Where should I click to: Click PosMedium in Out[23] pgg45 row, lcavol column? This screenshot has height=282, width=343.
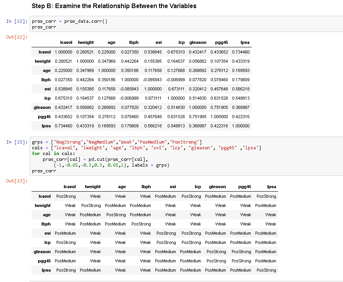click(65, 261)
